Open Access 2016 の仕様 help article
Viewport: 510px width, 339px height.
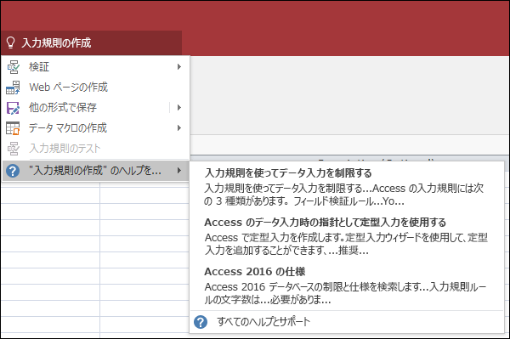point(347,285)
